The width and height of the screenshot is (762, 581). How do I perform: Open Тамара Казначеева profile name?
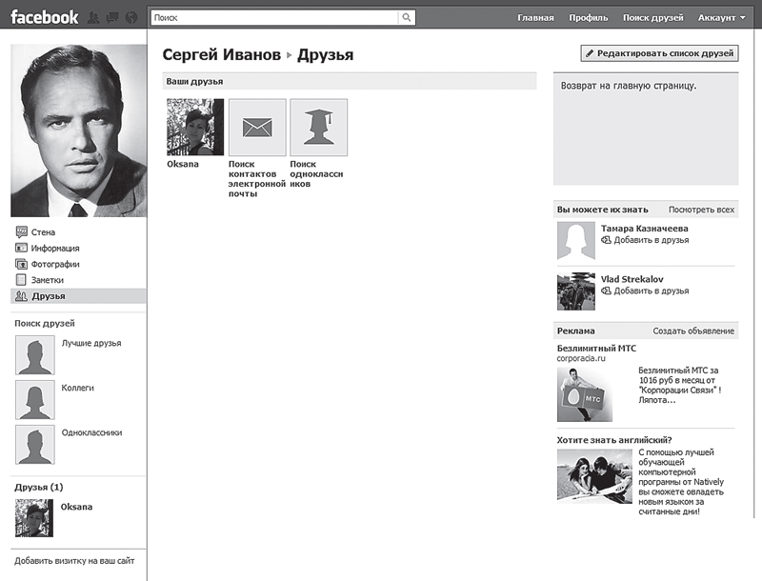pos(645,228)
